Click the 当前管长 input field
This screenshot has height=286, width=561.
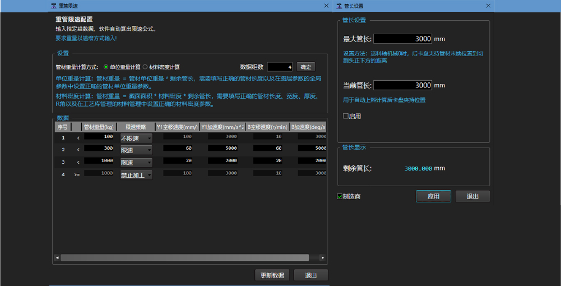pos(402,85)
